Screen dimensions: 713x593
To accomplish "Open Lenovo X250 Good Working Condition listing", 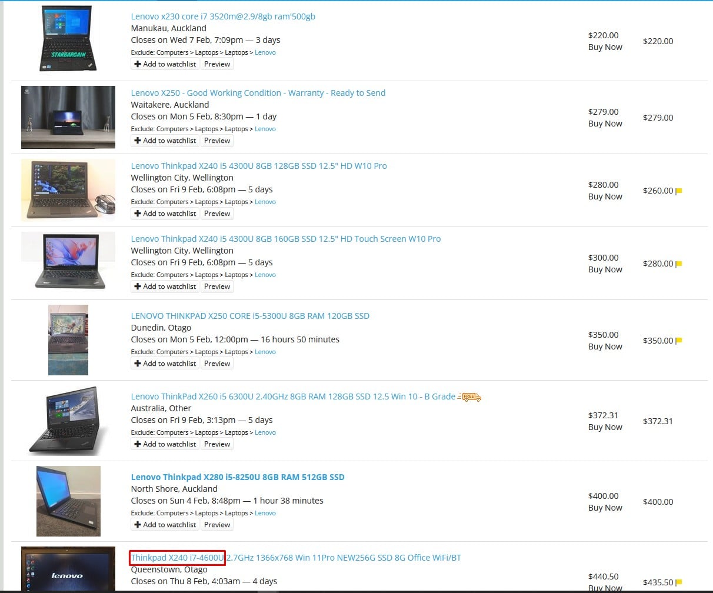I will [258, 93].
